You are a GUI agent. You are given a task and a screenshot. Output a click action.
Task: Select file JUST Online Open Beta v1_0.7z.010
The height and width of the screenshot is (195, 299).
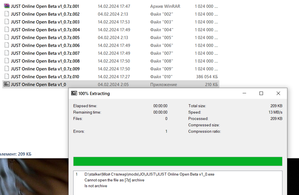pyautogui.click(x=45, y=76)
